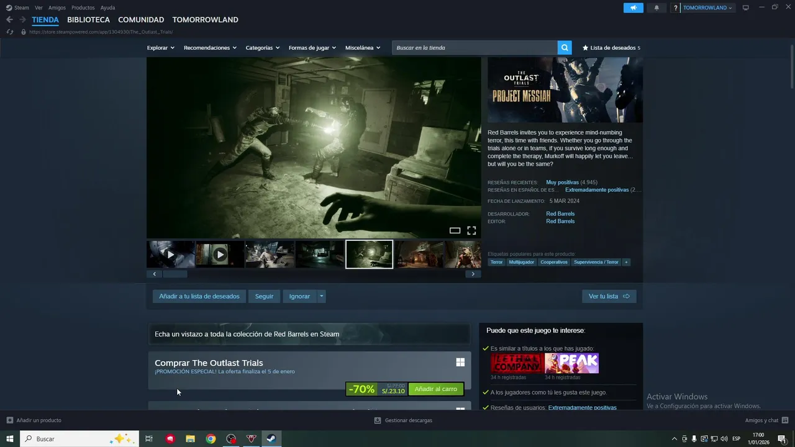The width and height of the screenshot is (795, 447).
Task: Click the question mark help icon
Action: pos(676,7)
